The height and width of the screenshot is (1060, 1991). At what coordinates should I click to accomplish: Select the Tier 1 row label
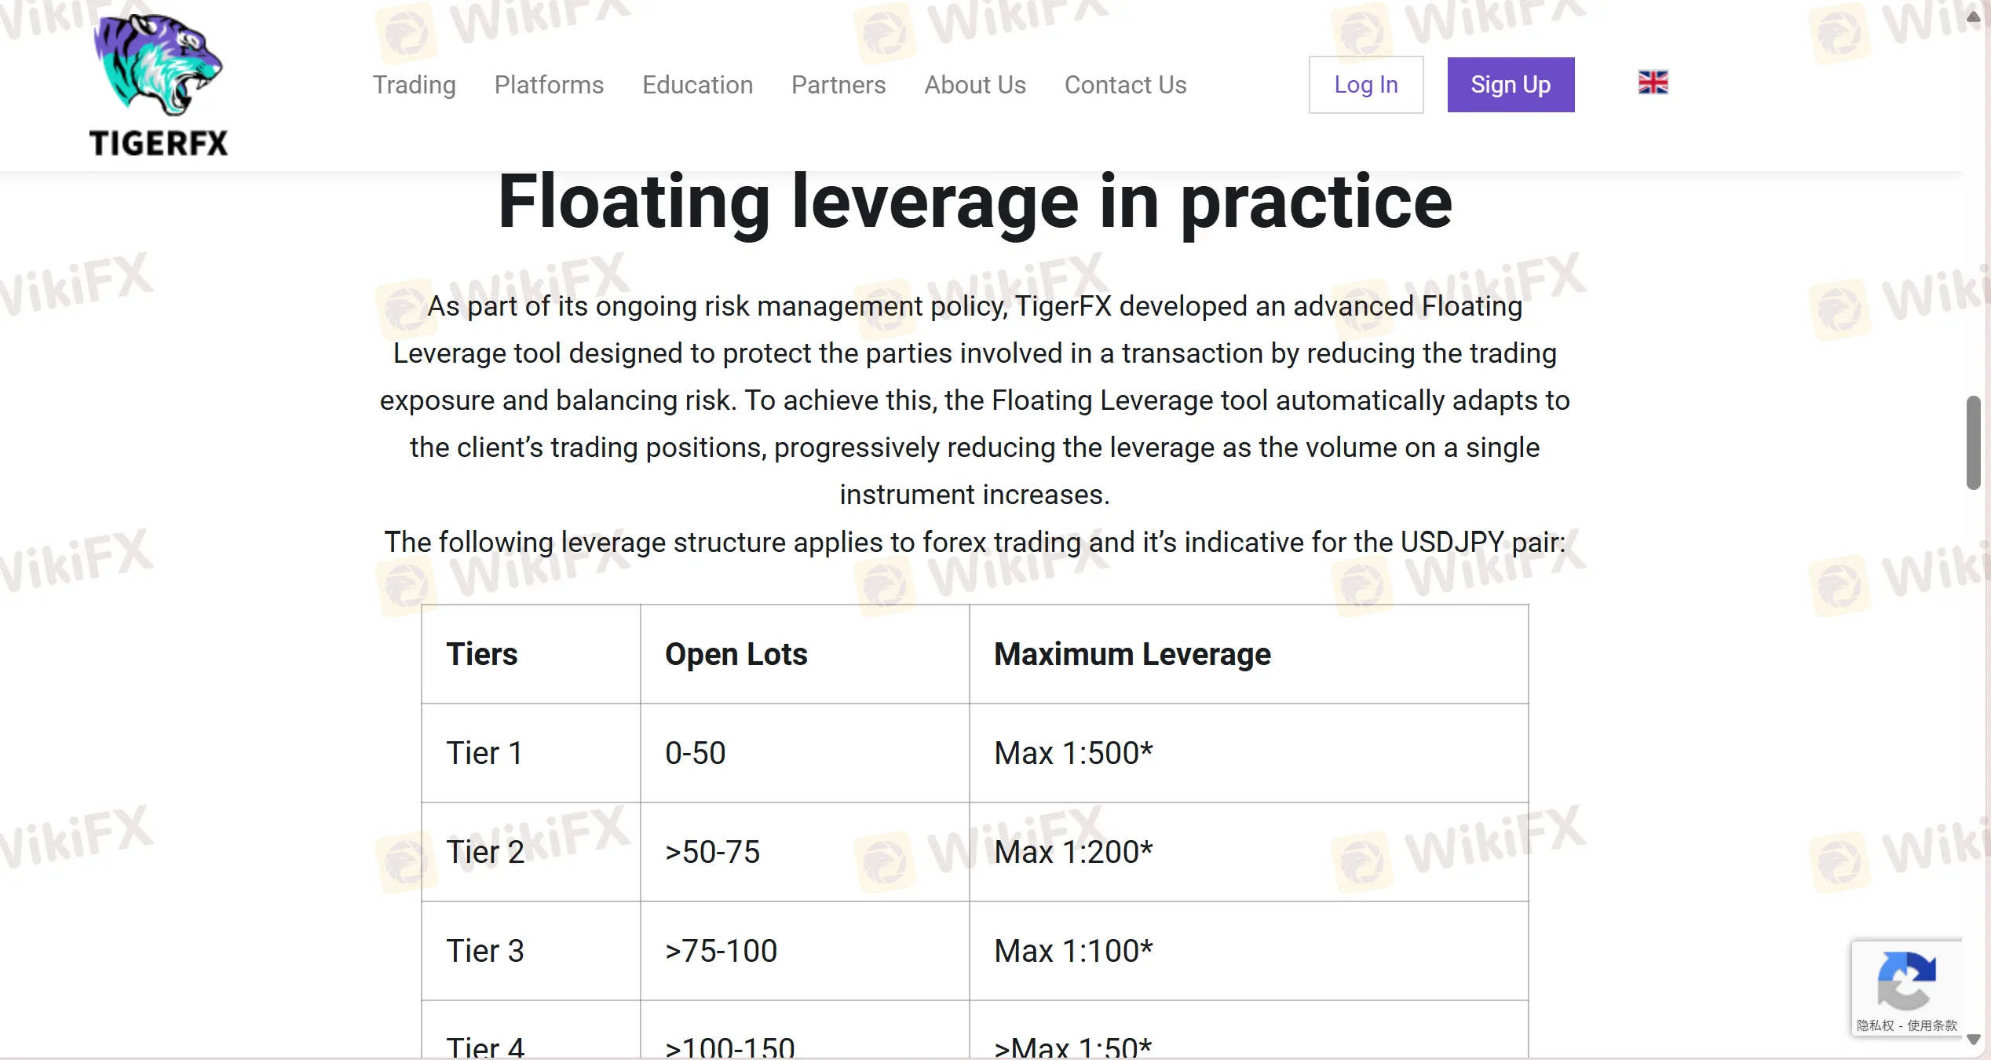pyautogui.click(x=484, y=753)
